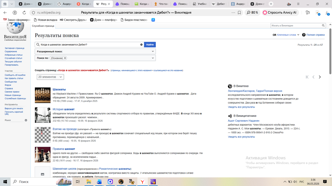This screenshot has width=332, height=186.
Task: Switch to the first 'Дзен' tab
Action: (x=26, y=4)
